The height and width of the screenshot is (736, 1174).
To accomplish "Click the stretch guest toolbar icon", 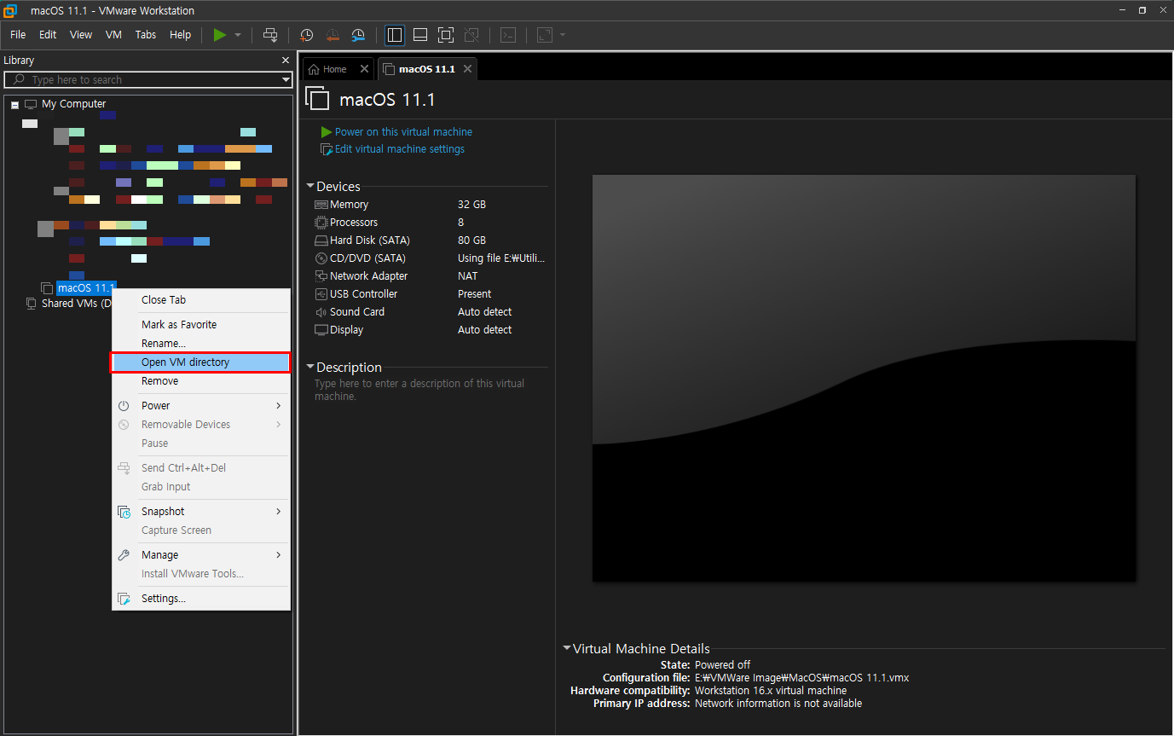I will click(x=544, y=35).
